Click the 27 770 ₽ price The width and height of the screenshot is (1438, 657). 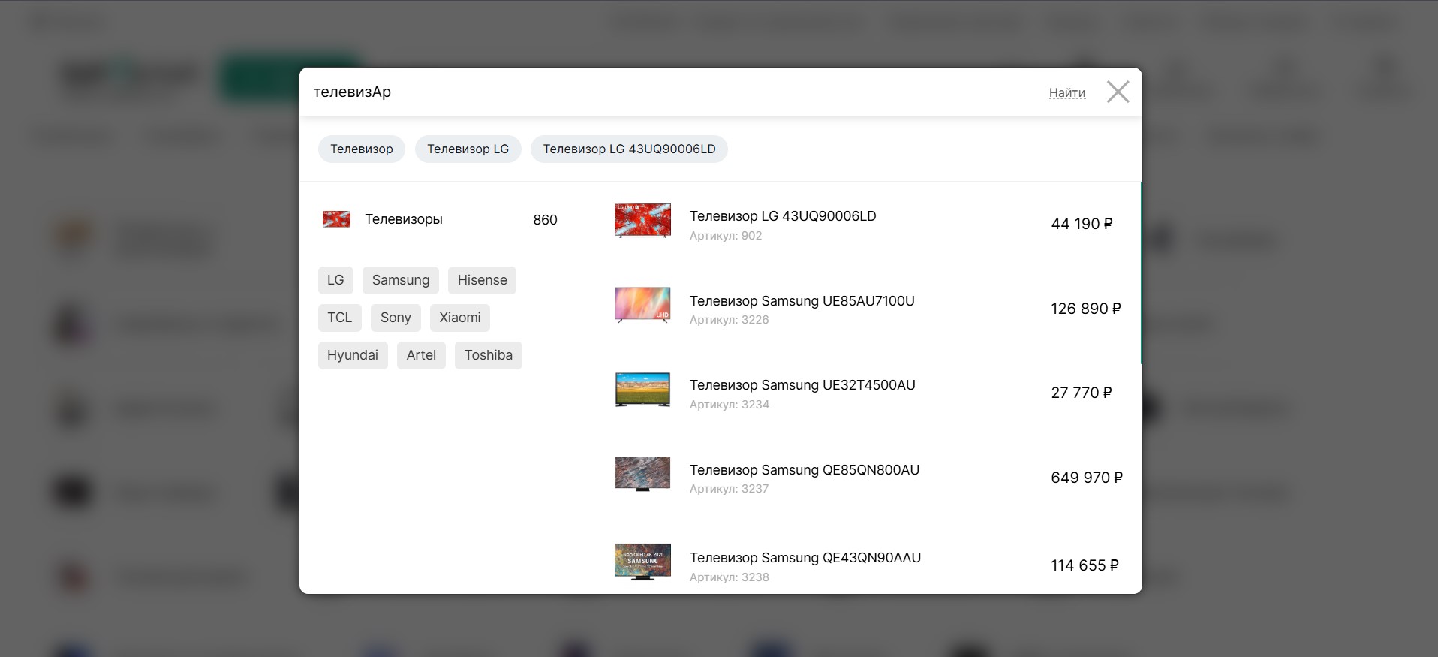[1082, 393]
